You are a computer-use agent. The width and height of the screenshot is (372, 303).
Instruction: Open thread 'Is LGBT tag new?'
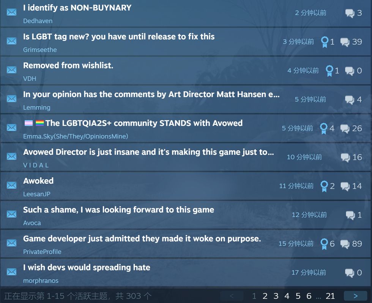click(118, 37)
